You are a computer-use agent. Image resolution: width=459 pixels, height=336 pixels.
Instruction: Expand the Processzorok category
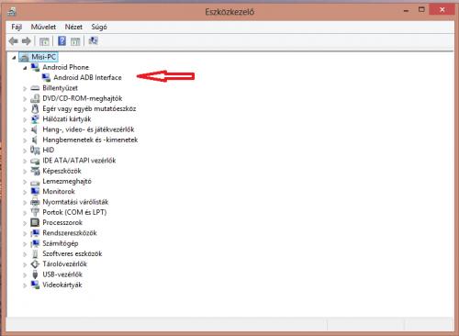point(25,223)
